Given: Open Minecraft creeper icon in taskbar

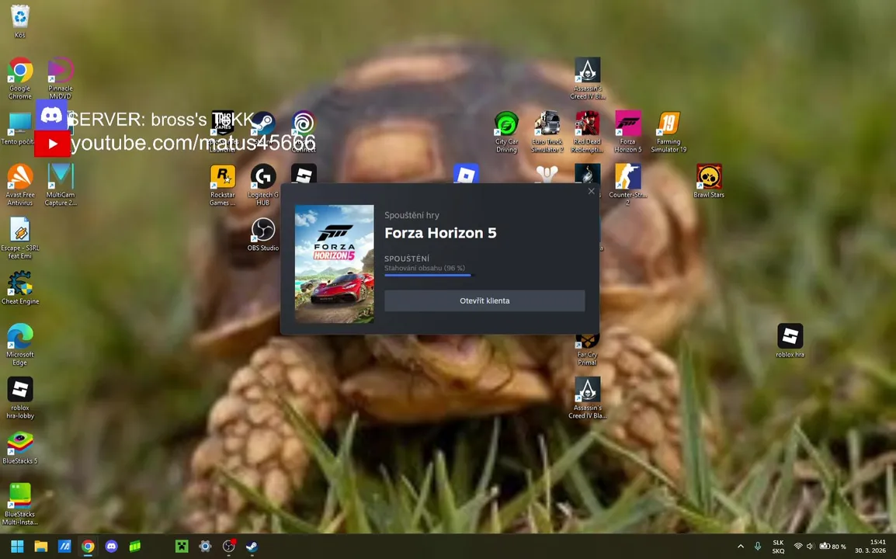Looking at the screenshot, I should [181, 547].
